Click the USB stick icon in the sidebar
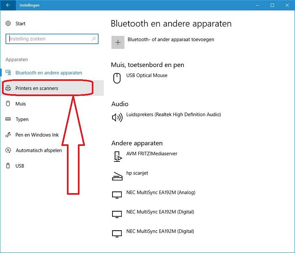 click(8, 166)
